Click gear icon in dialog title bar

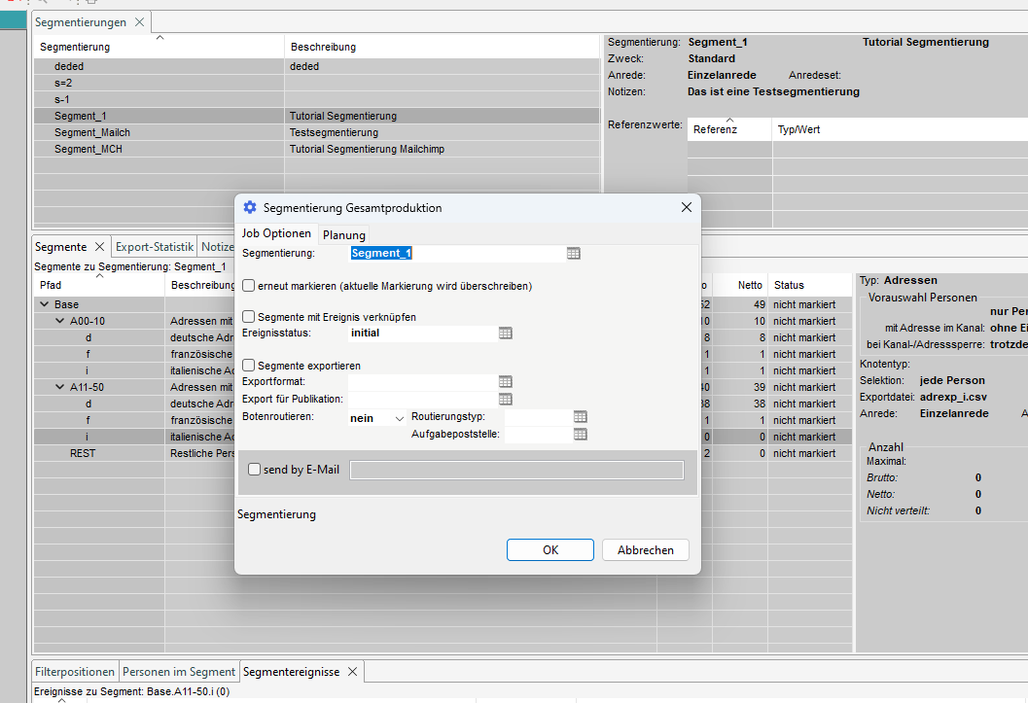point(250,207)
